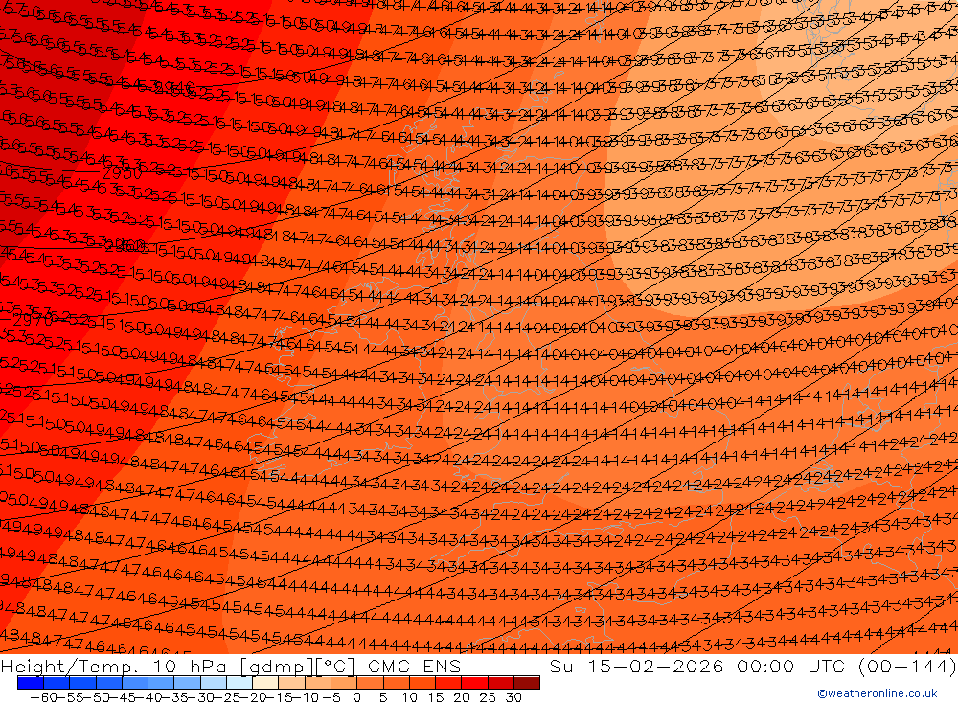Image resolution: width=958 pixels, height=702 pixels.
Task: Open the weatheronline.co.uk copyright link
Action: point(878,693)
